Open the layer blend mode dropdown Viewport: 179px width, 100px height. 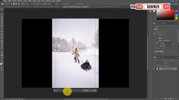[158, 63]
